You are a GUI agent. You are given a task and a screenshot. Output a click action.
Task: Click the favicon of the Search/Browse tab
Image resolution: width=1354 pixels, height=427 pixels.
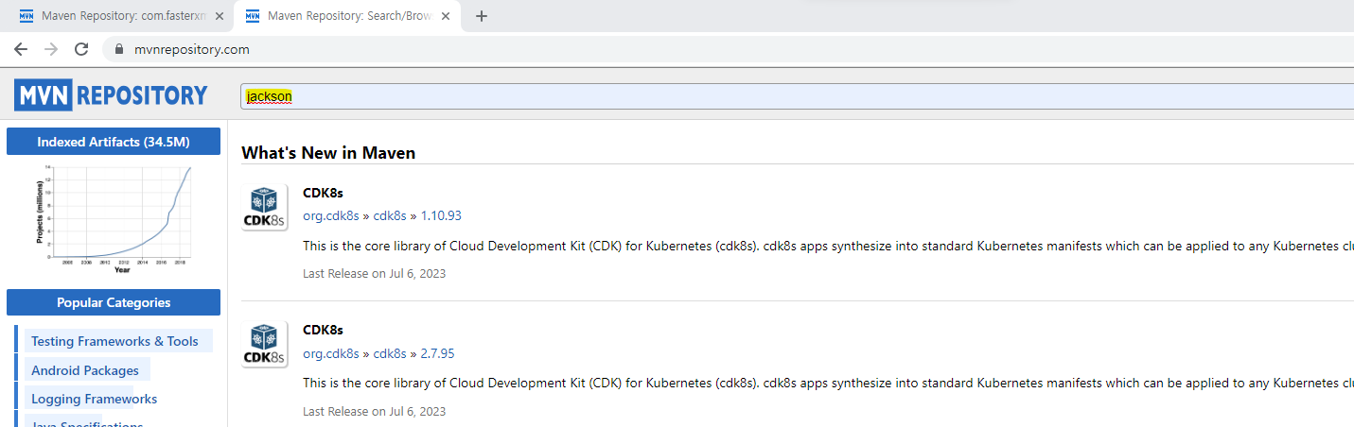tap(253, 16)
